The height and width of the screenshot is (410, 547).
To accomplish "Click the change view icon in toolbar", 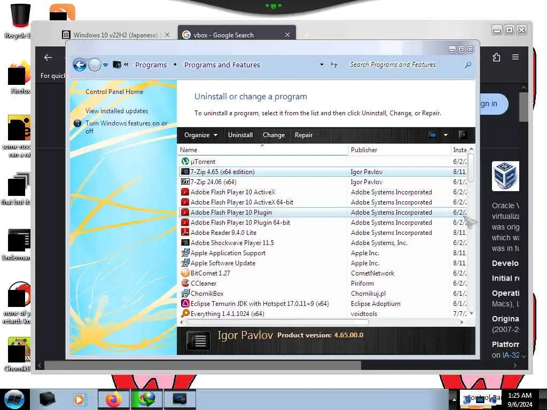I will (433, 135).
